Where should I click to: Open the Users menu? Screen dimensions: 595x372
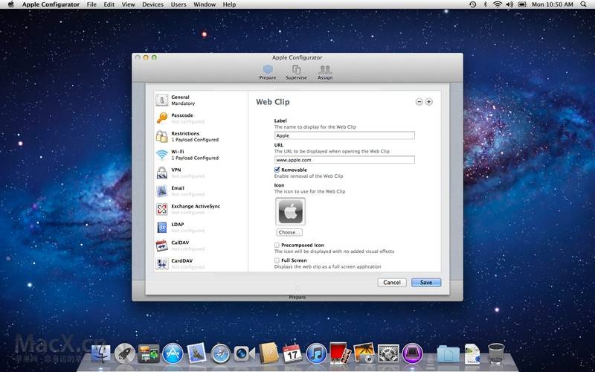[x=178, y=4]
